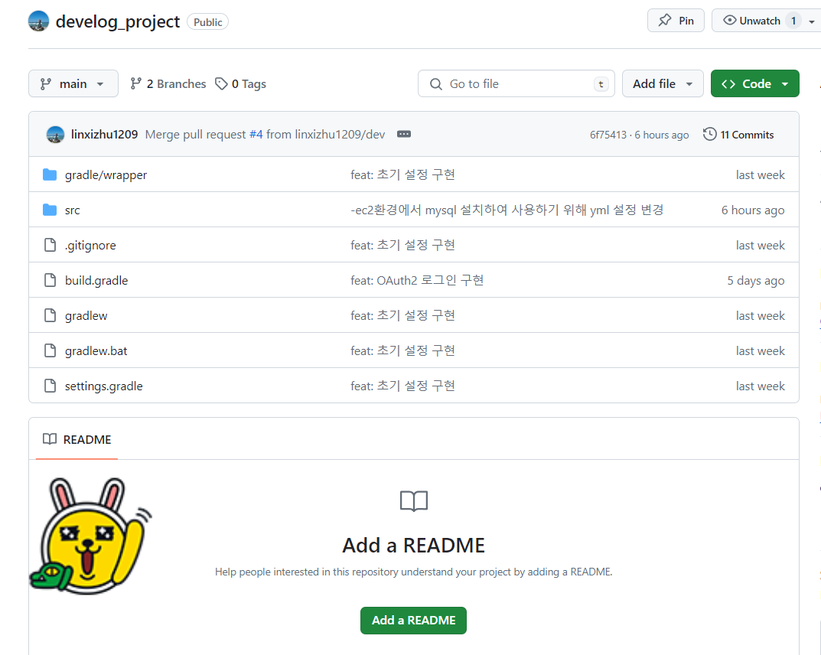Click the file icon for gradlew row
The image size is (821, 655).
point(50,315)
